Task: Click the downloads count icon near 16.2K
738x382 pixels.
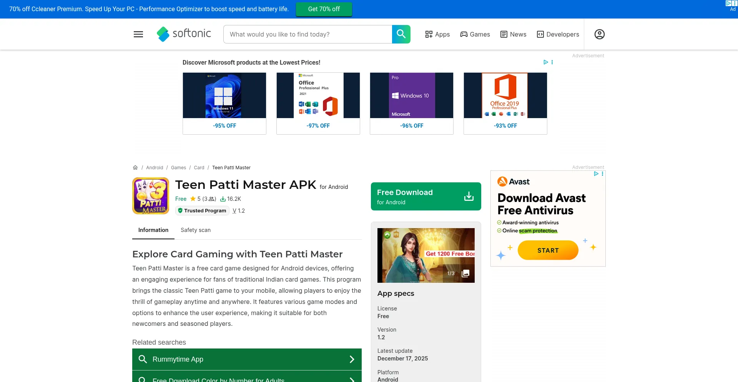Action: pyautogui.click(x=223, y=199)
